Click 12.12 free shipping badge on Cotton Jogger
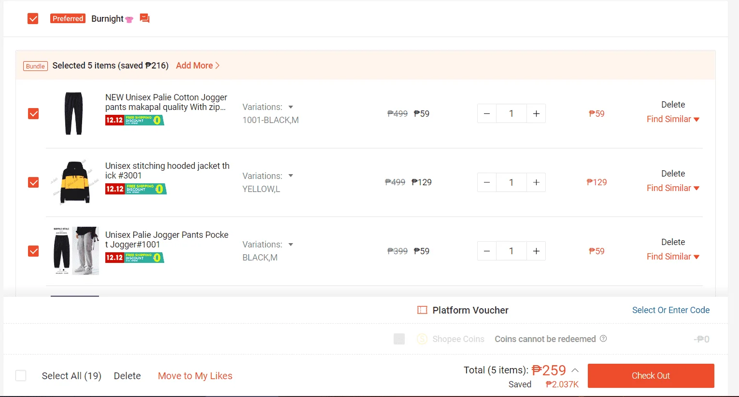 [x=135, y=120]
